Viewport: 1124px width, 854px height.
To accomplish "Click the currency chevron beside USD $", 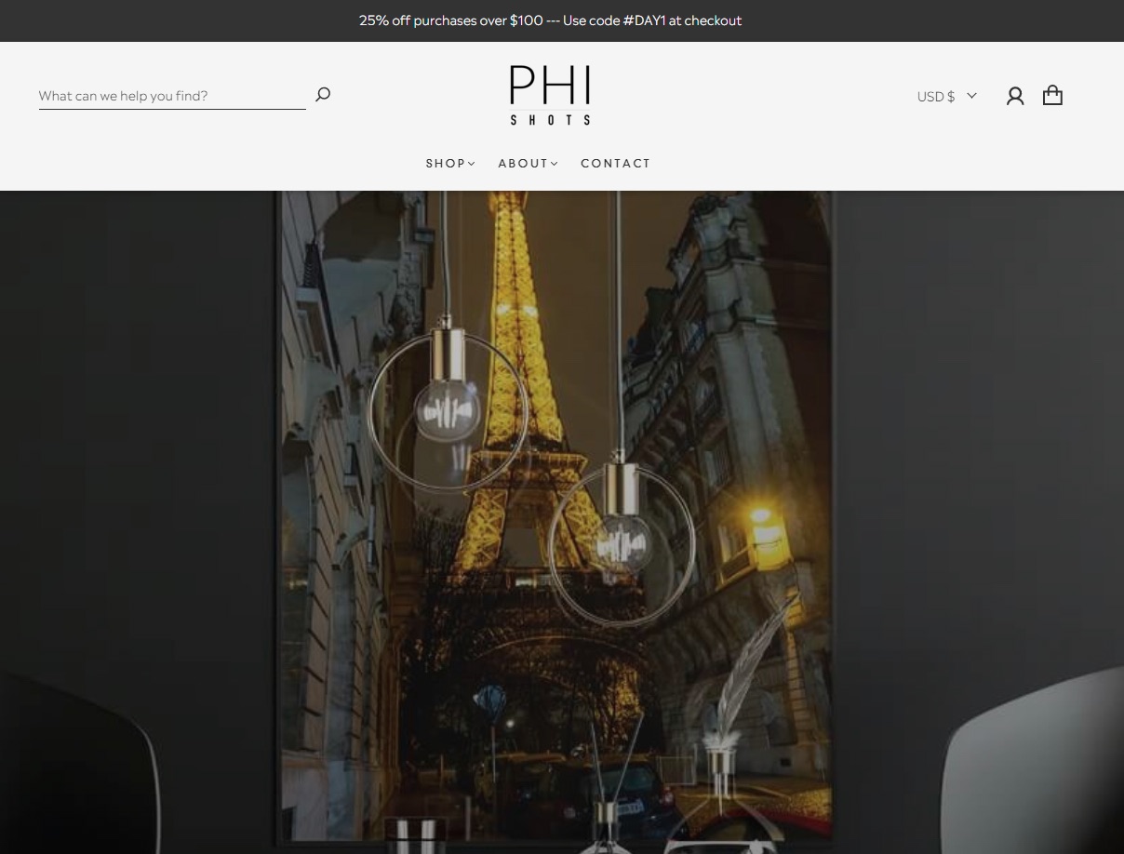I will (970, 96).
